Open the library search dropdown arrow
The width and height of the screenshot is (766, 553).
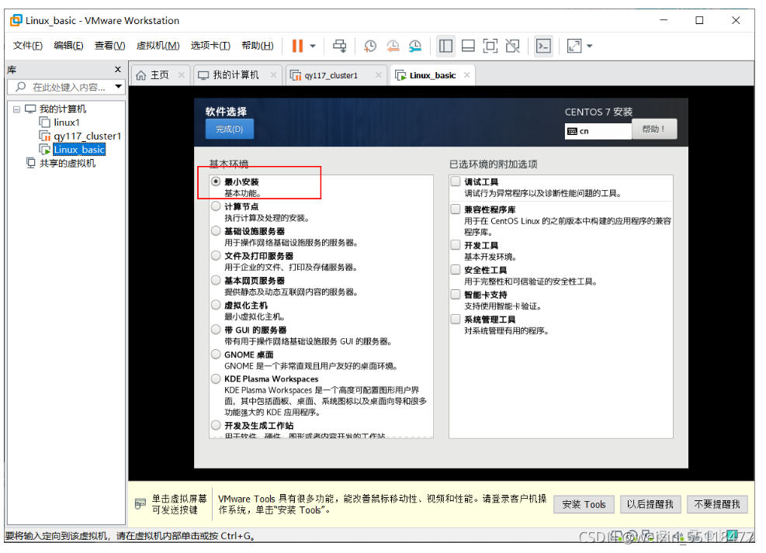point(118,86)
